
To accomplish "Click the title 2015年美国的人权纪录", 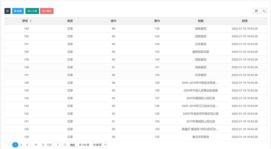I will pos(201,121).
